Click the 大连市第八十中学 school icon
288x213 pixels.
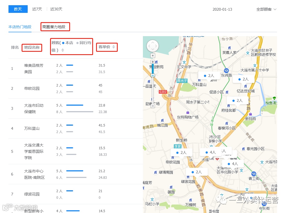click(x=255, y=66)
